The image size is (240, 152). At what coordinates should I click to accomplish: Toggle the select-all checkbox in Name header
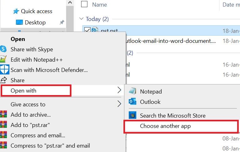tap(84, 4)
